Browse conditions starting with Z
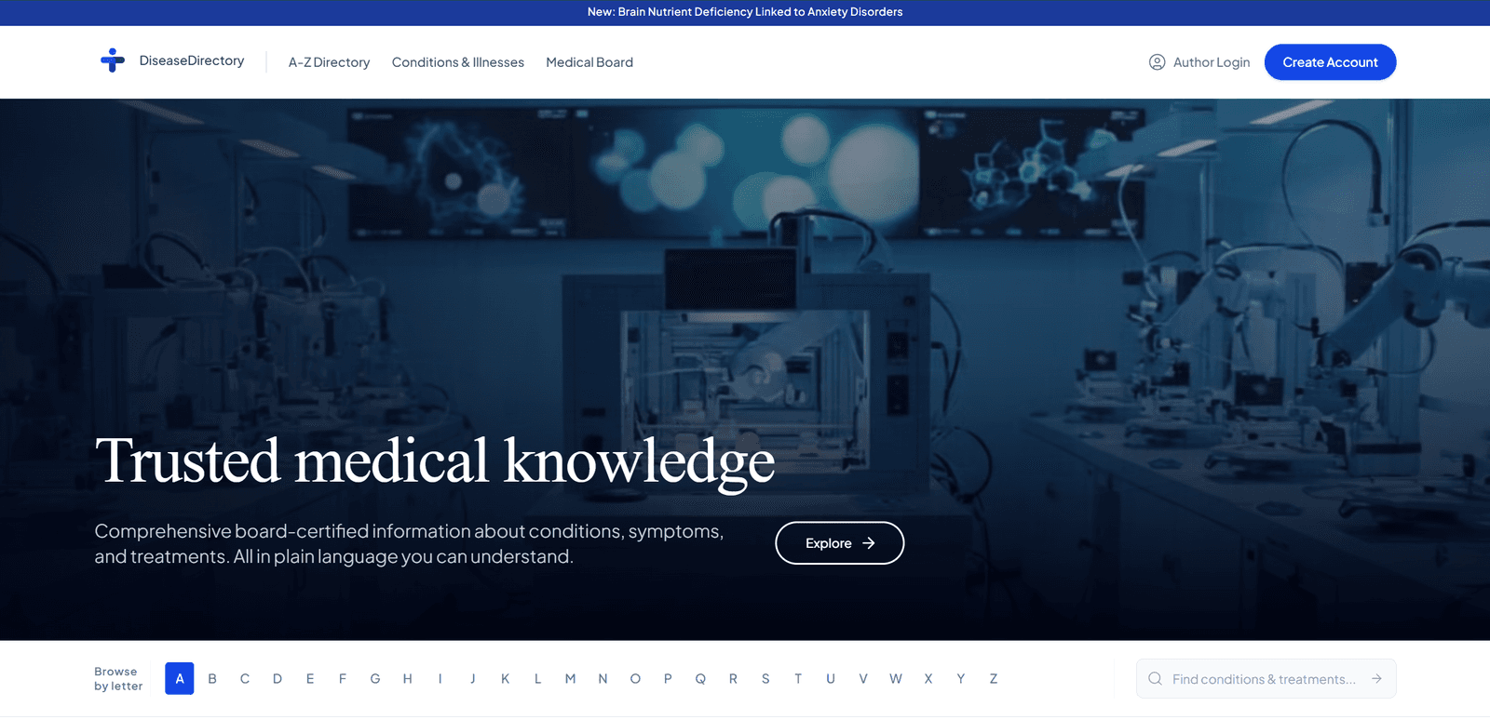 [x=994, y=679]
